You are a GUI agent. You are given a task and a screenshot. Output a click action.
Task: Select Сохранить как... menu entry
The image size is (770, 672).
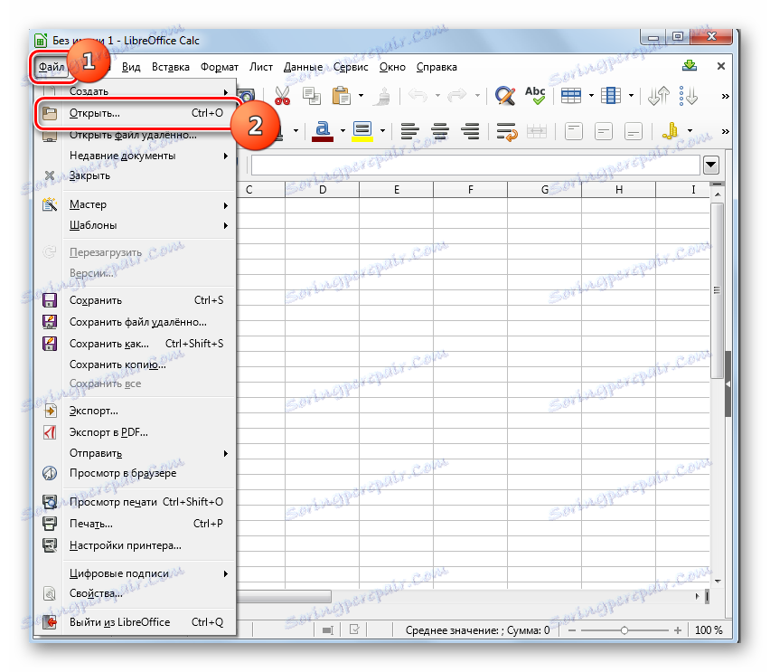click(x=134, y=344)
